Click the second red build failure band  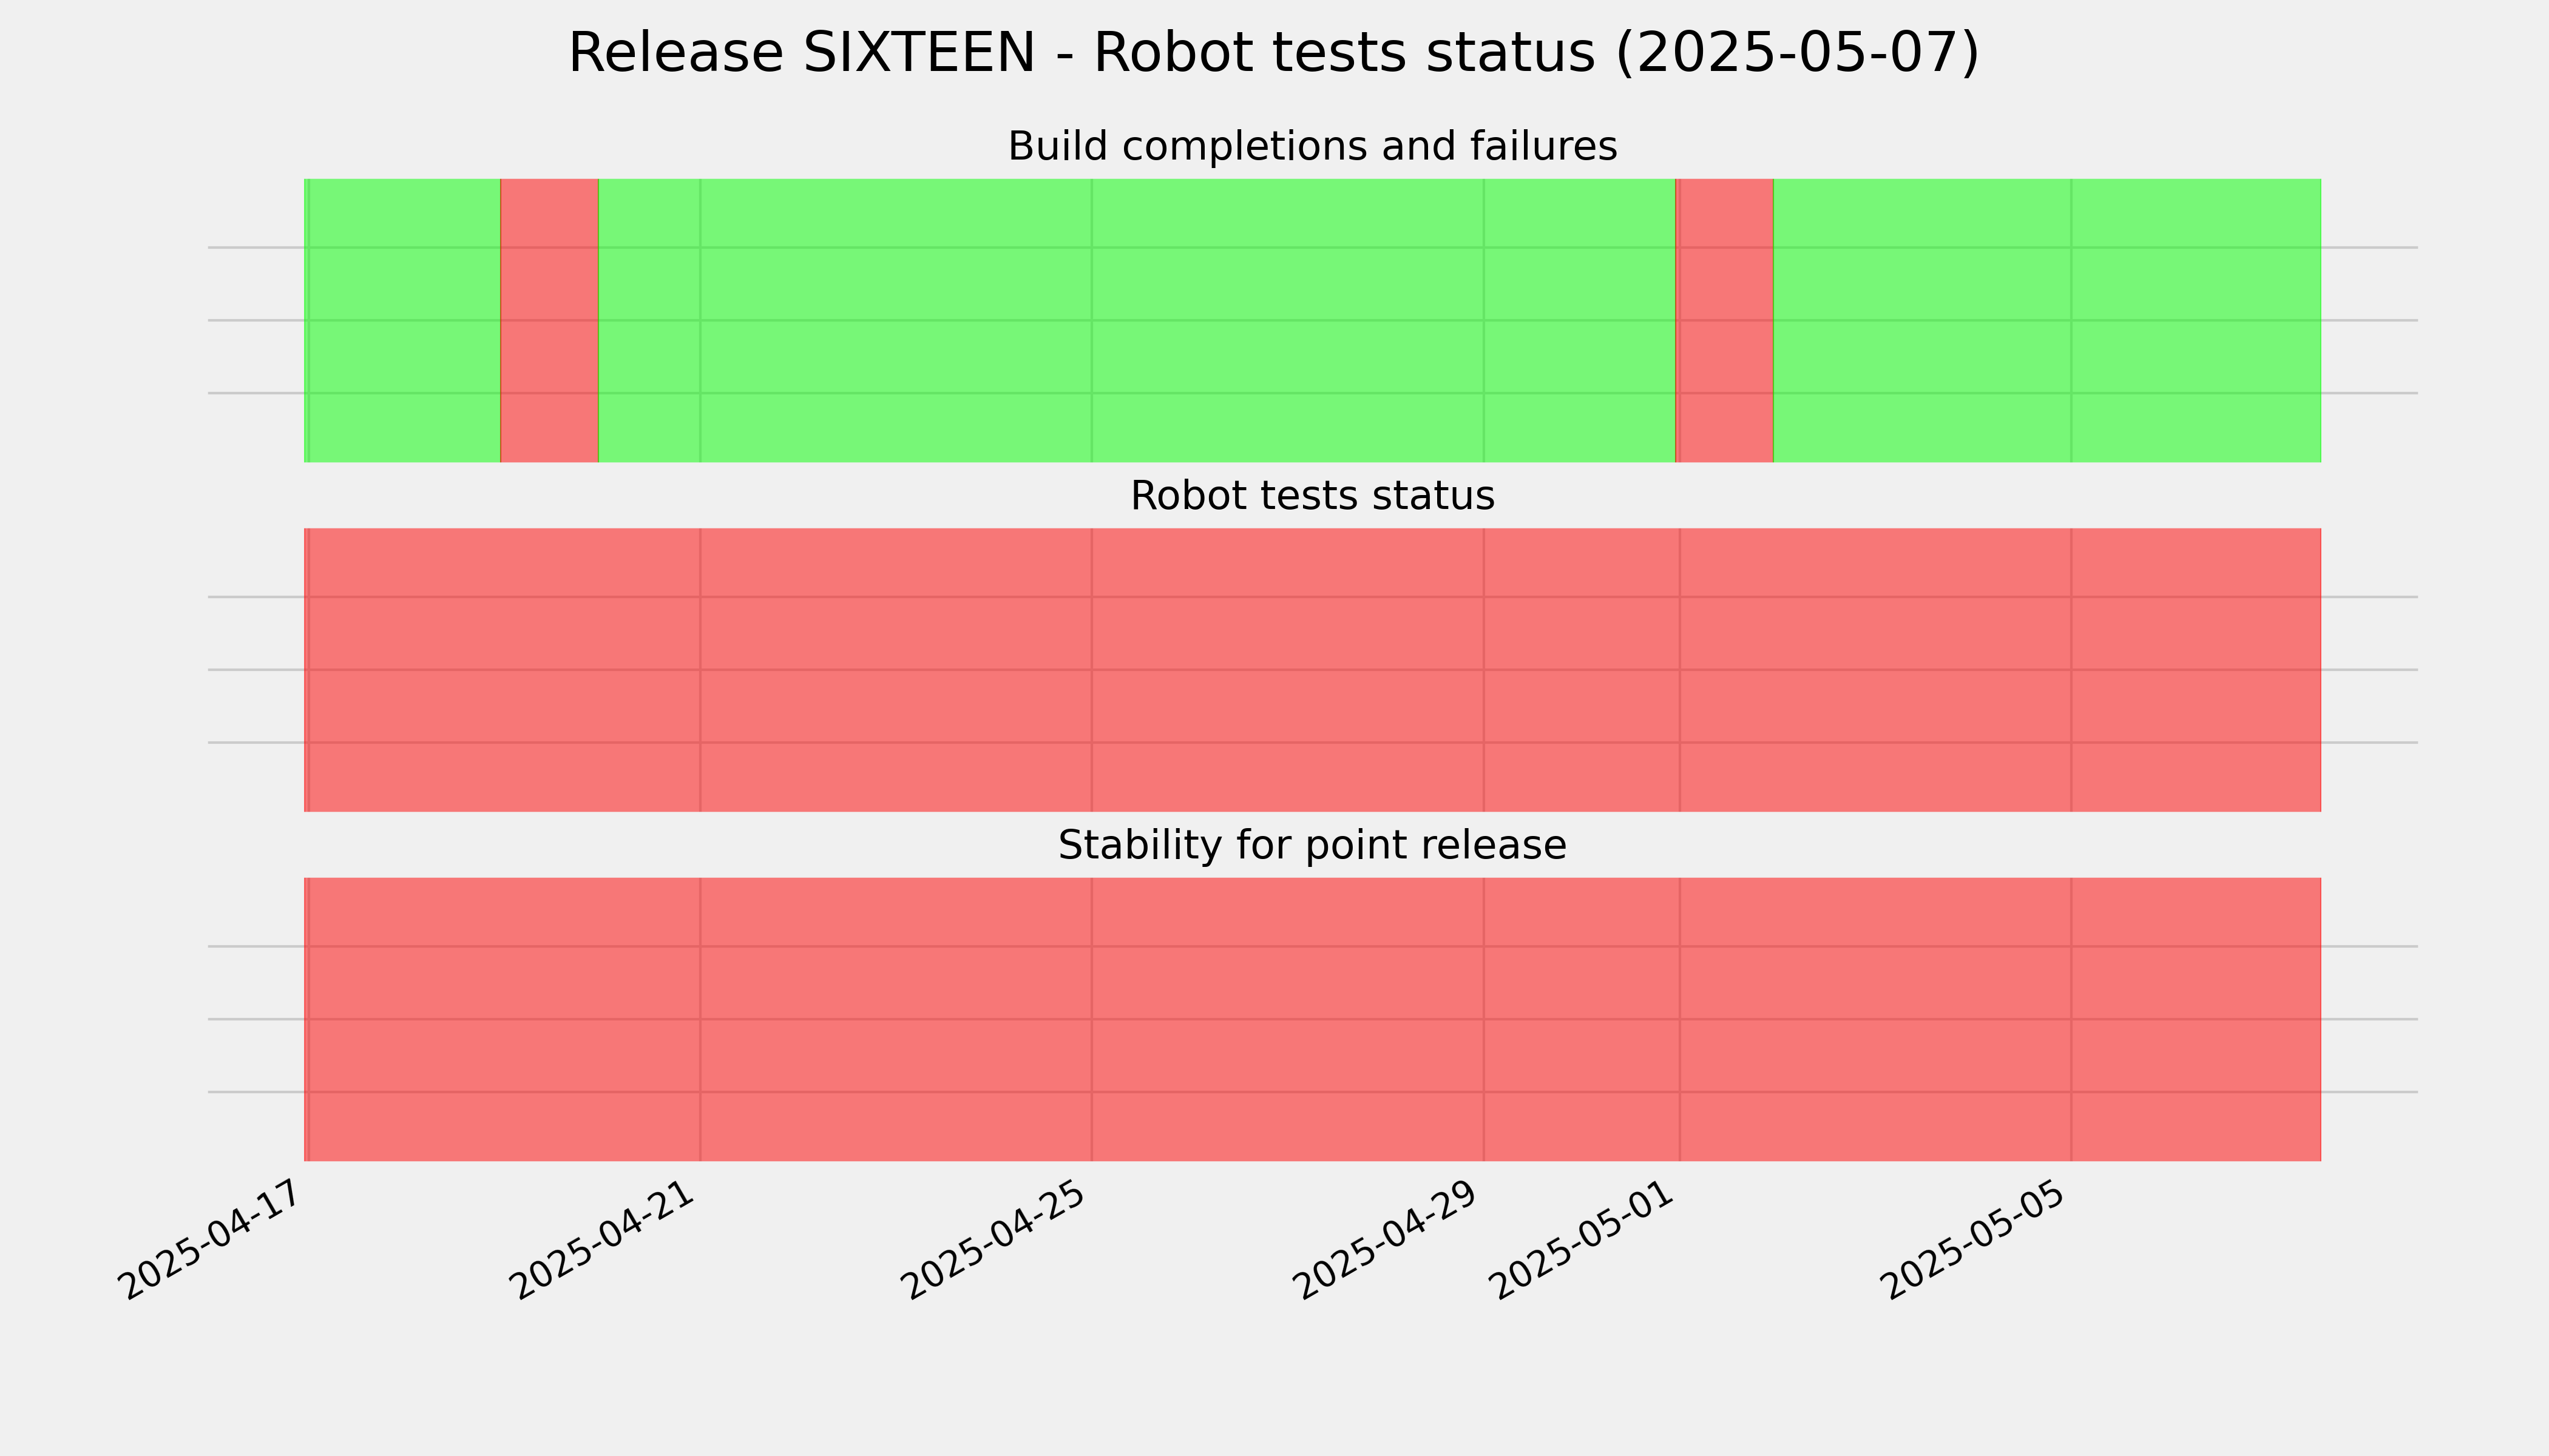coord(1725,321)
